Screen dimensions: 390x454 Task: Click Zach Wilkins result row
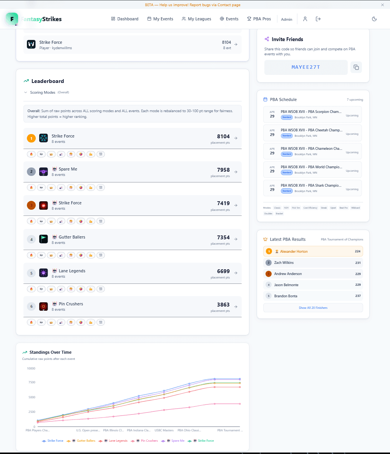[313, 263]
